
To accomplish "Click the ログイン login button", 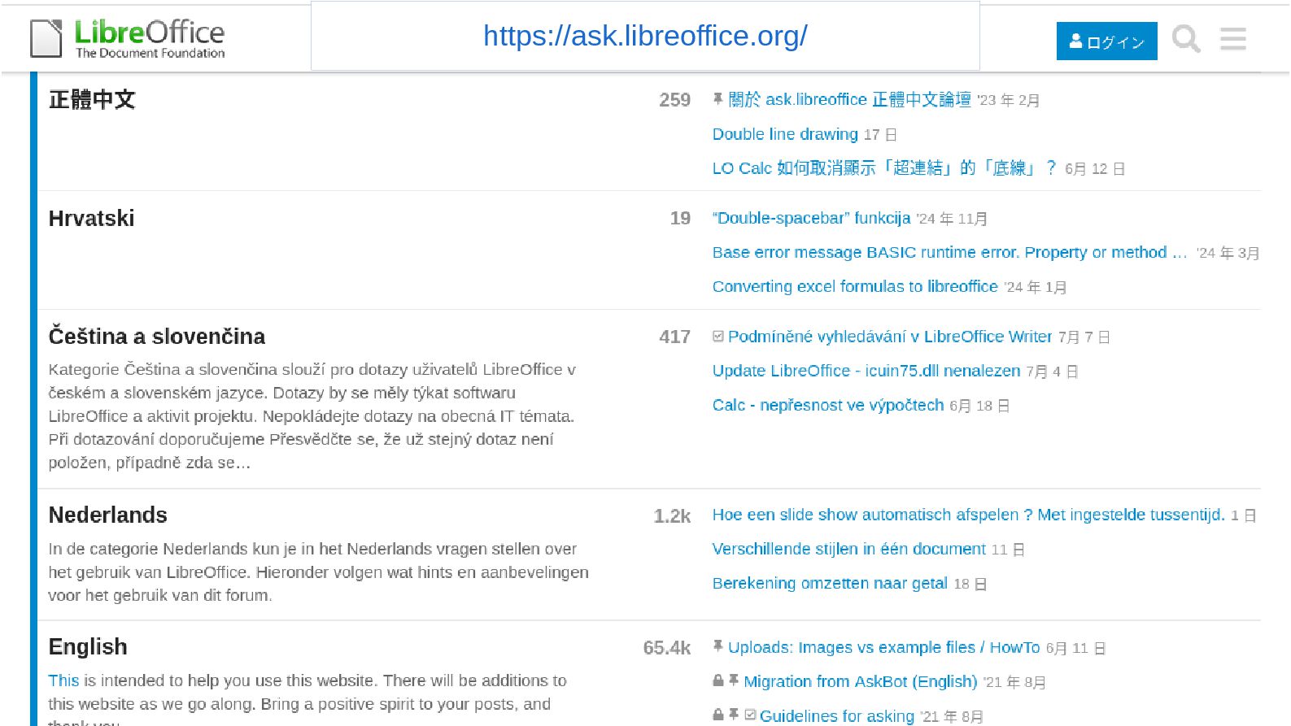I will 1106,41.
